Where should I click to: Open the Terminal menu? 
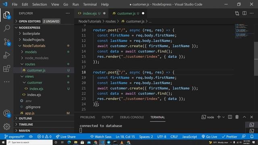[90, 4]
